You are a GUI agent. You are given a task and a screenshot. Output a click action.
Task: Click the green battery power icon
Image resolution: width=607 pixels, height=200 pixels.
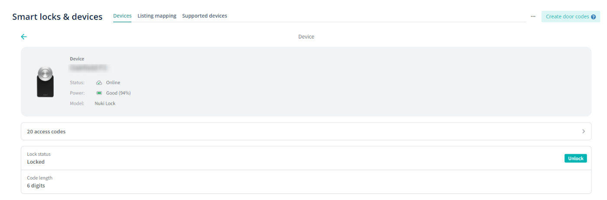[x=99, y=93]
